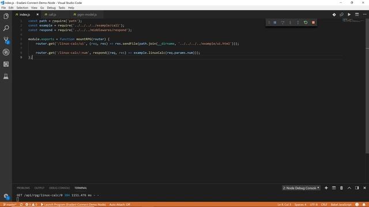Screen dimensions: 369x207
Task: Click Babel JavaScript language mode
Action: pos(341,205)
